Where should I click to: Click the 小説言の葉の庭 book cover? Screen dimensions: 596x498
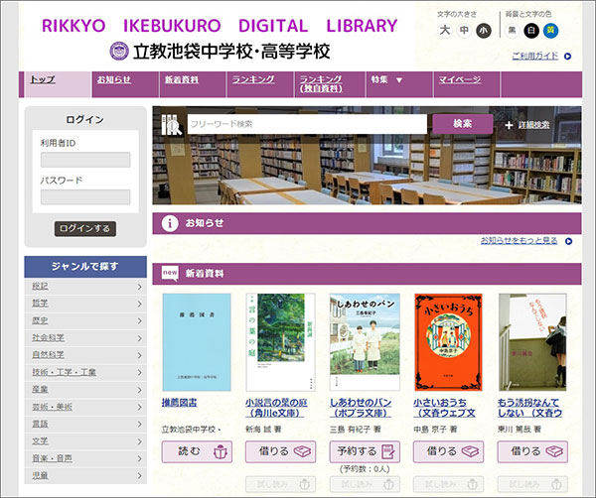tap(280, 342)
